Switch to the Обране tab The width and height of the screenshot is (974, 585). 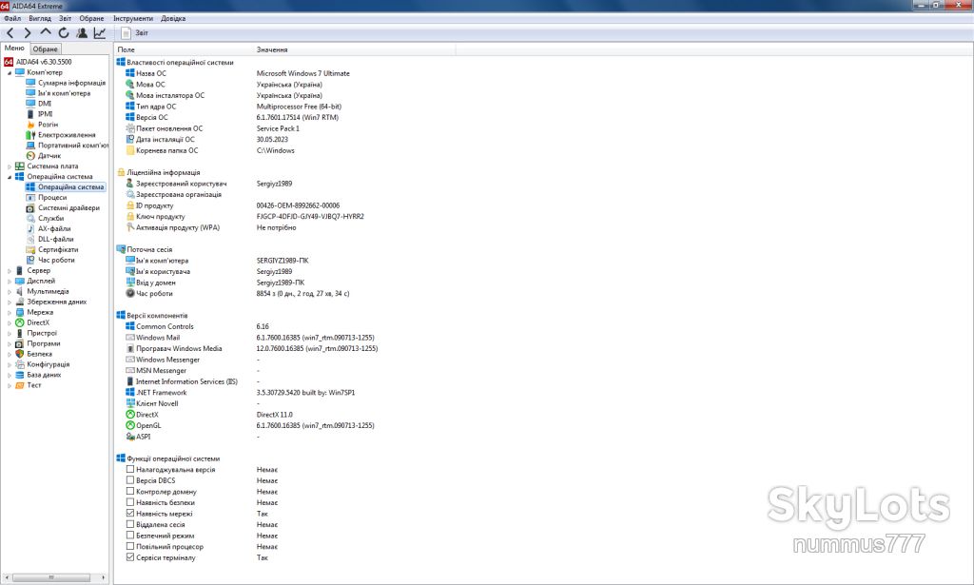tap(46, 49)
